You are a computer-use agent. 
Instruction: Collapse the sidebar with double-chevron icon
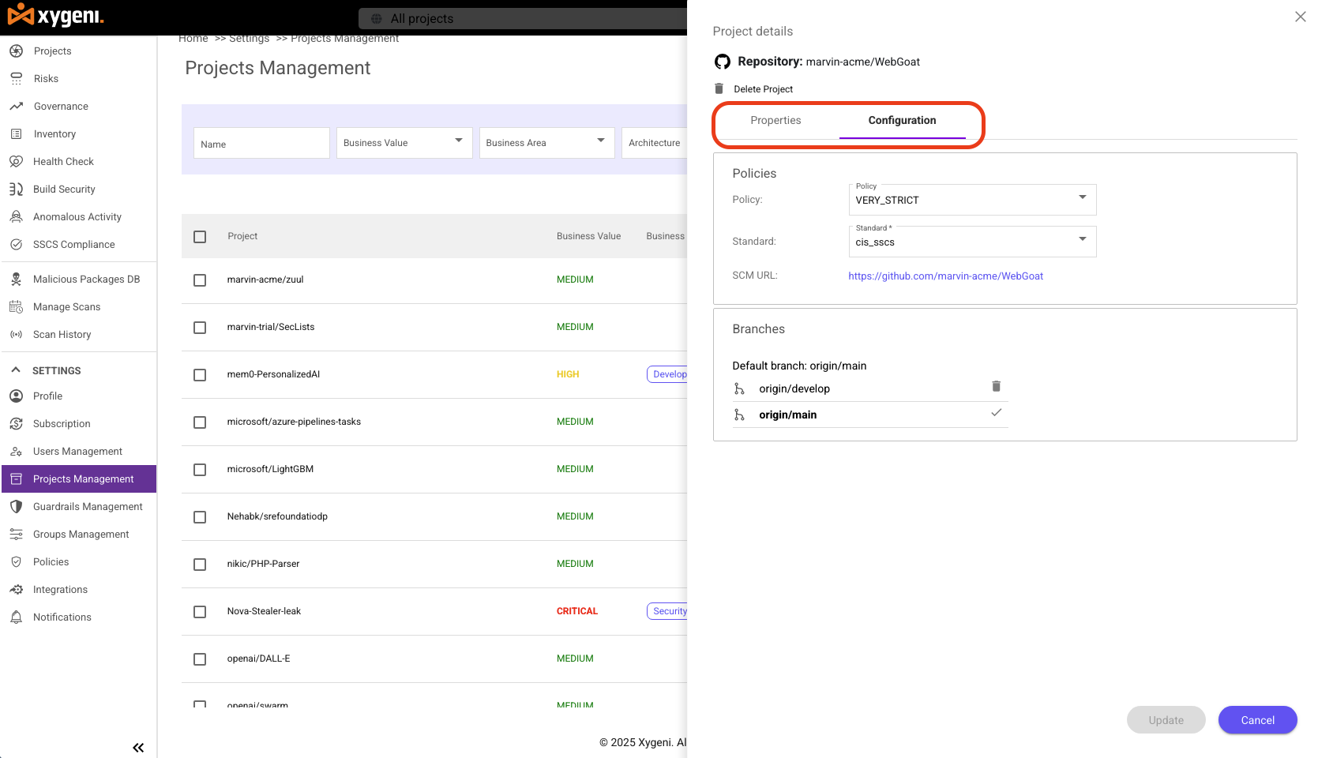(138, 748)
